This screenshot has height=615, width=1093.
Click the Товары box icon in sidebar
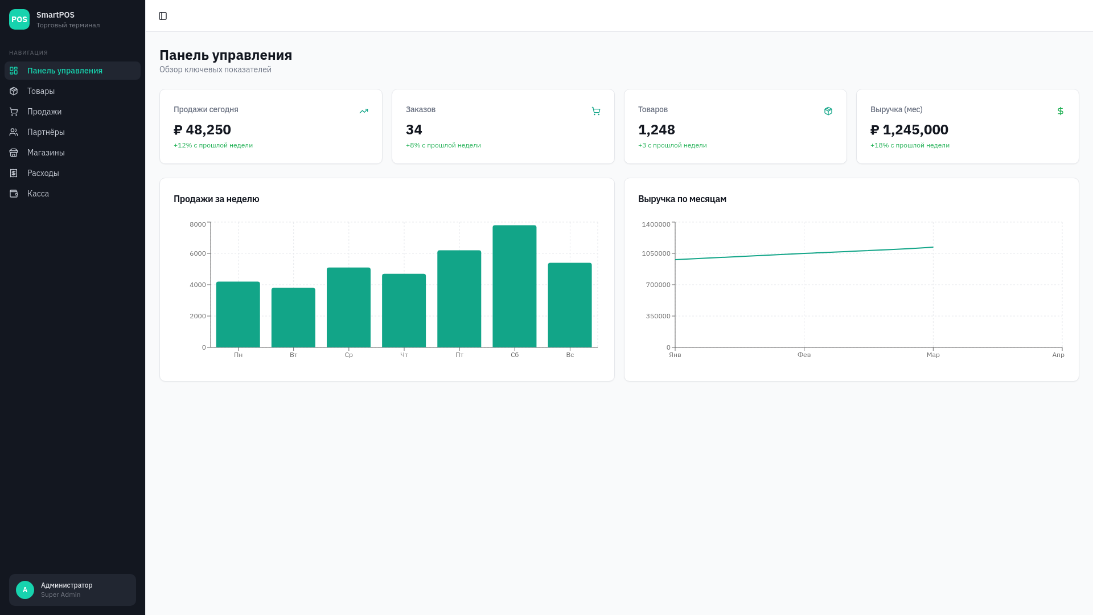14,91
